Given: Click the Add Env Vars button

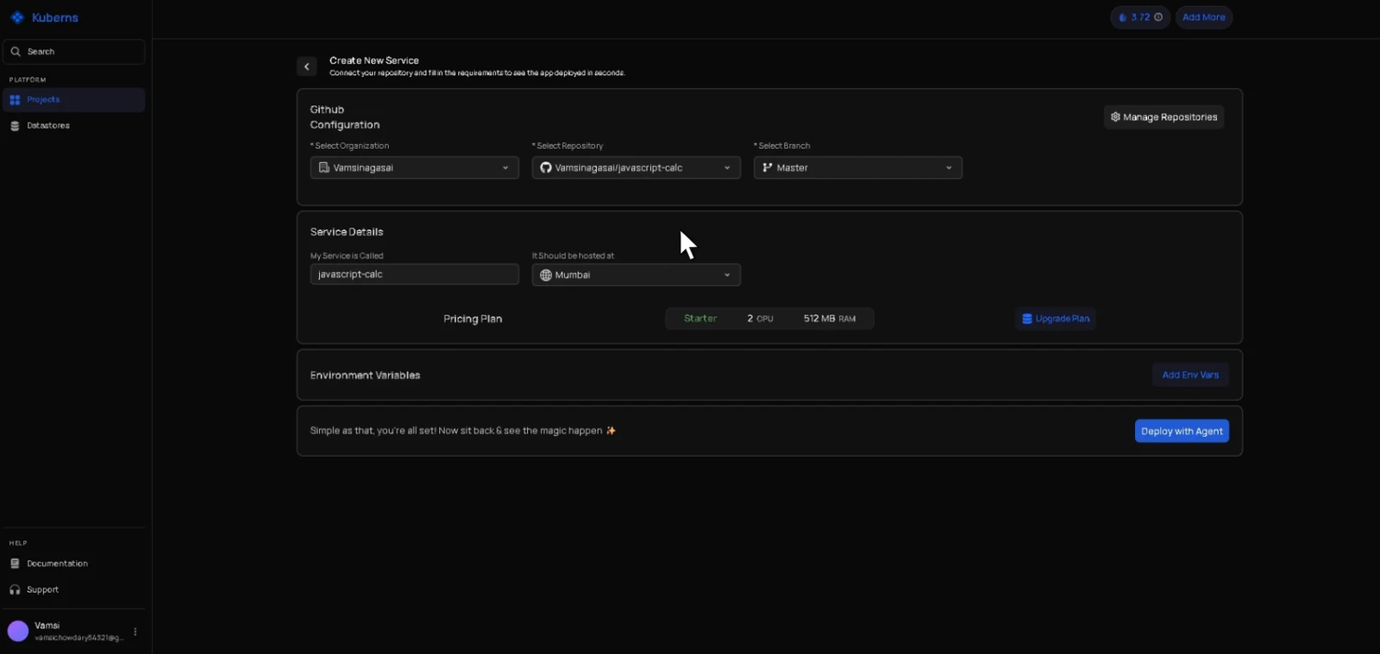Looking at the screenshot, I should coord(1190,375).
